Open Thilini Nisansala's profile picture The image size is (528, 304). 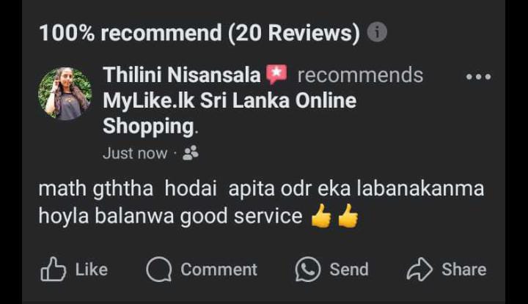pyautogui.click(x=65, y=94)
